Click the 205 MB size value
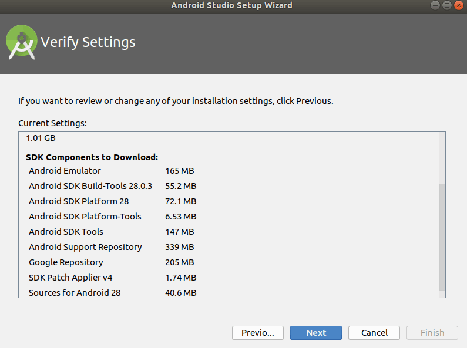 [180, 262]
